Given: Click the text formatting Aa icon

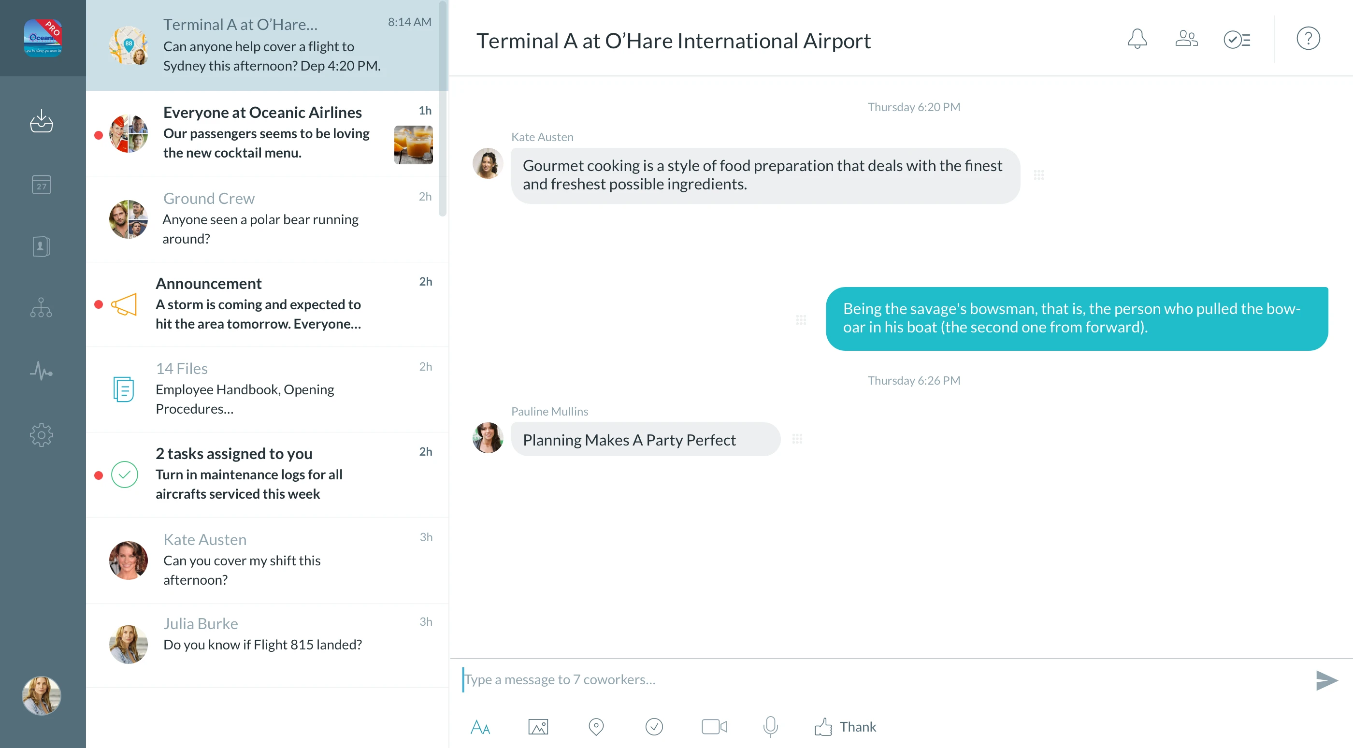Looking at the screenshot, I should (x=480, y=727).
